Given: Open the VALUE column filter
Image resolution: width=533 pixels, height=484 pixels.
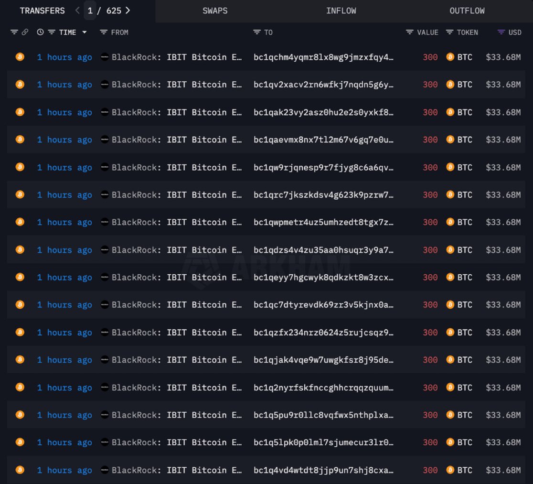Looking at the screenshot, I should pyautogui.click(x=410, y=32).
